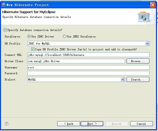Click the Driver Class input field

click(76, 61)
